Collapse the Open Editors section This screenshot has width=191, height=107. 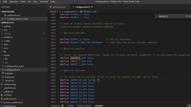tap(8, 12)
